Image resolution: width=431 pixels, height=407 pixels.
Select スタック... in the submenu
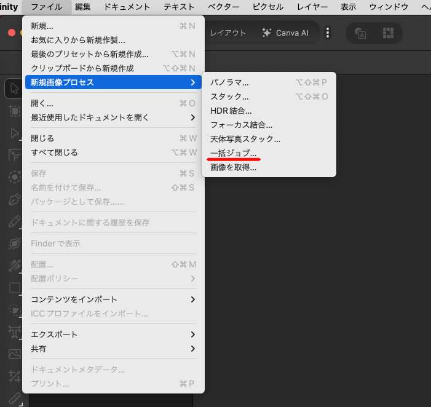click(269, 97)
